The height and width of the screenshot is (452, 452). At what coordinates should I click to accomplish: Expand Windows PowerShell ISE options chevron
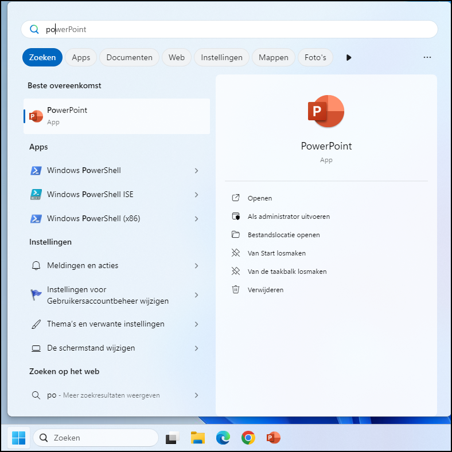(196, 195)
